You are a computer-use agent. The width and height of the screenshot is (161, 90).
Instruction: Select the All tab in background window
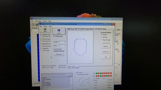pyautogui.click(x=34, y=83)
